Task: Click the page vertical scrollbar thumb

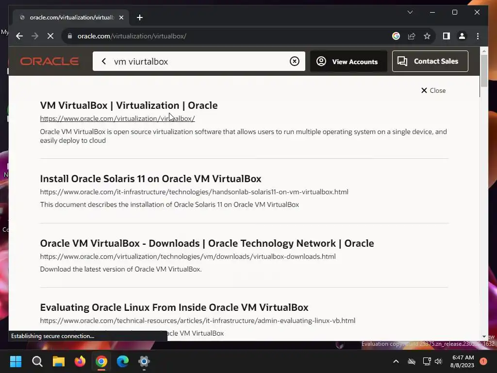Action: click(x=484, y=70)
